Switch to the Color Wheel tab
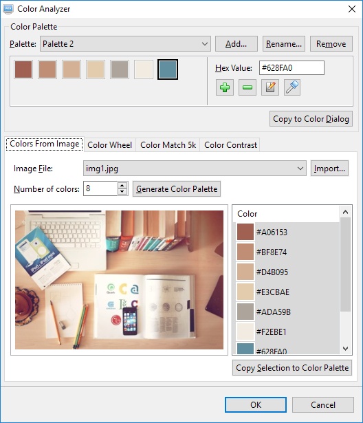The image size is (363, 423). tap(109, 145)
